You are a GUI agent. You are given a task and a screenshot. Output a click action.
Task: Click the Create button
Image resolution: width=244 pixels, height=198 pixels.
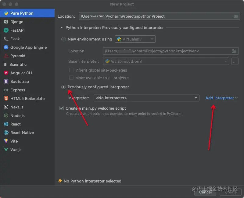[x=231, y=192]
